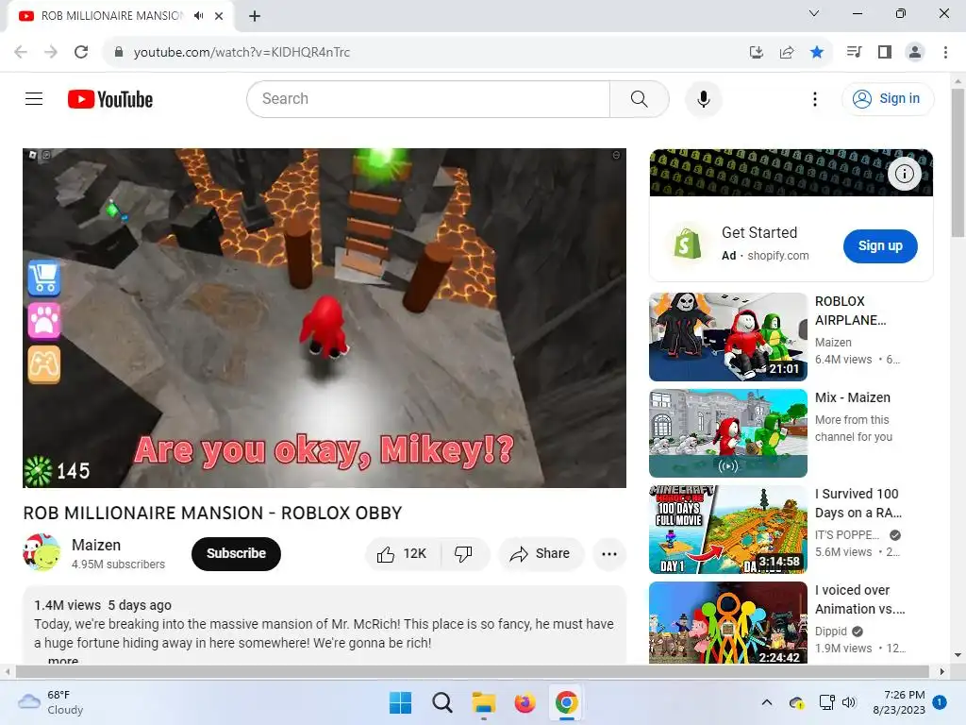Click the Sign in button

click(x=887, y=98)
